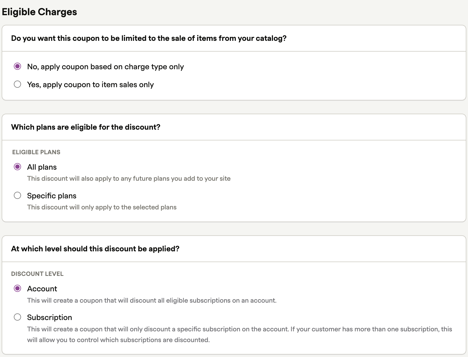Click 'This discount will only apply to the selected plans' text
The width and height of the screenshot is (468, 357).
[x=102, y=207]
